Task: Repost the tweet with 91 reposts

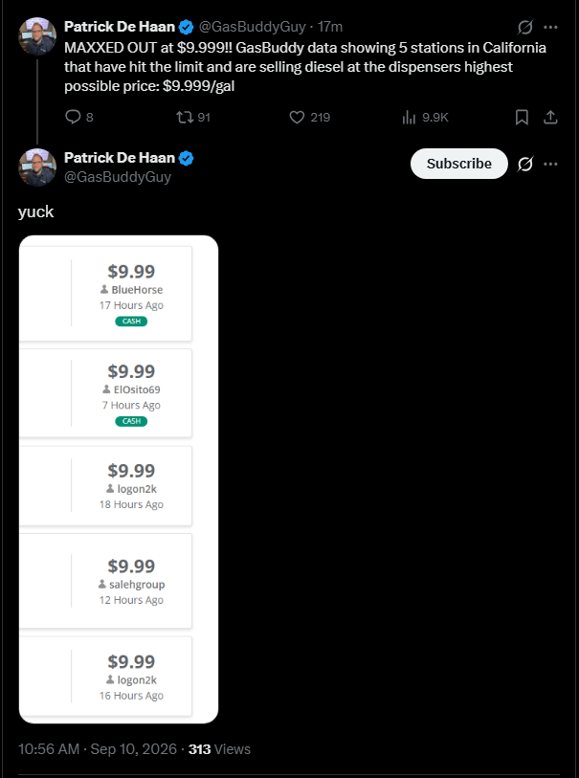Action: tap(193, 117)
